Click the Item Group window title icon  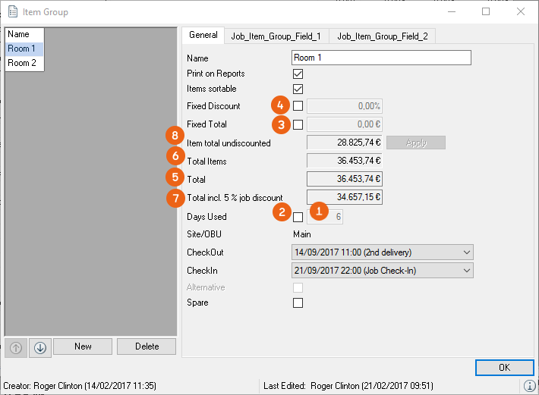point(13,11)
